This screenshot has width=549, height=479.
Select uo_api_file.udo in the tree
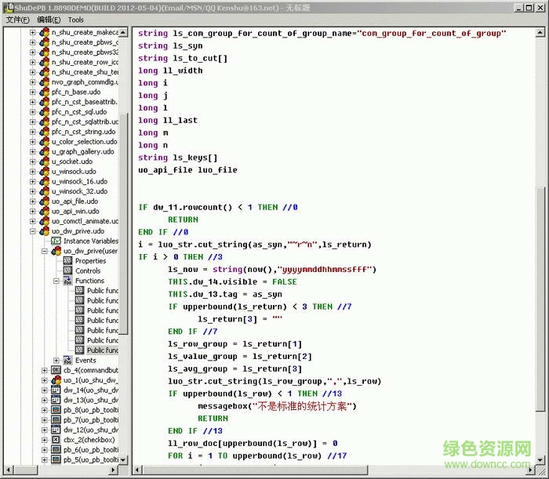coord(75,201)
